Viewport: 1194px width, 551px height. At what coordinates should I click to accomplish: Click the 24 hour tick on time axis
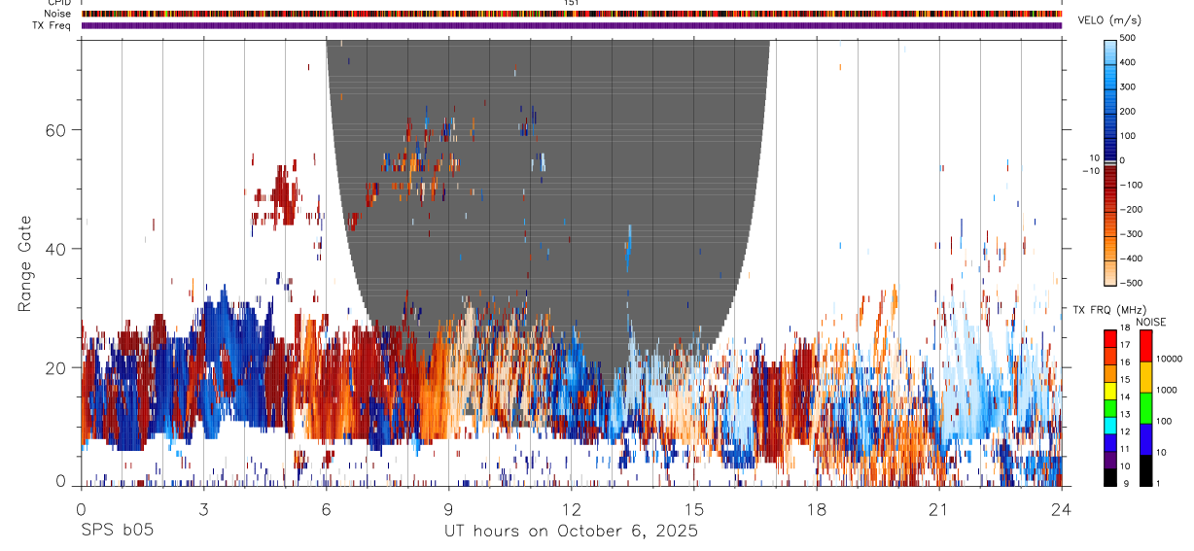pos(1061,508)
